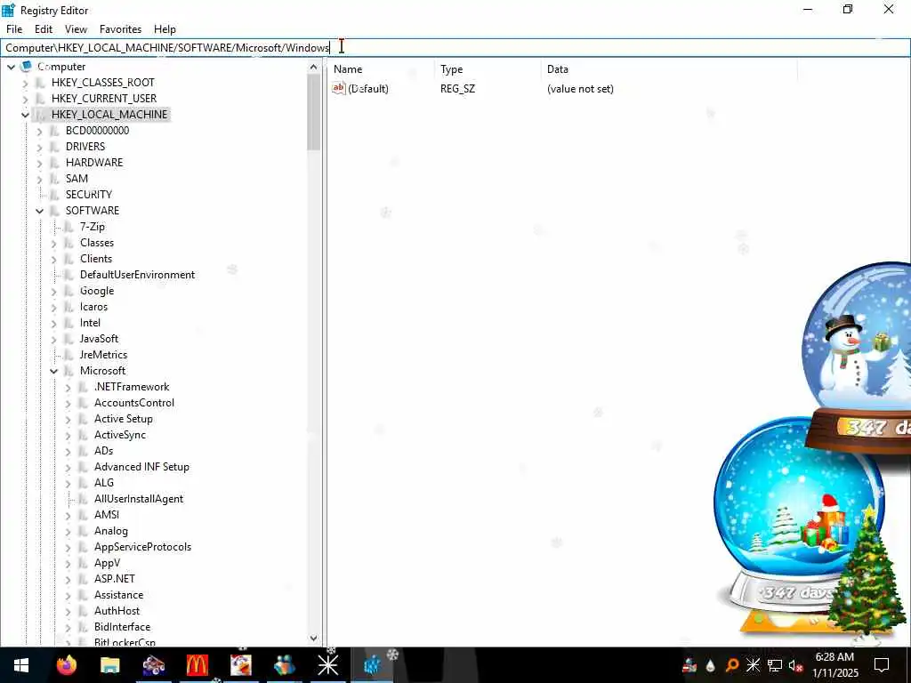Screen dimensions: 911x683
Task: Open the View menu
Action: point(76,29)
